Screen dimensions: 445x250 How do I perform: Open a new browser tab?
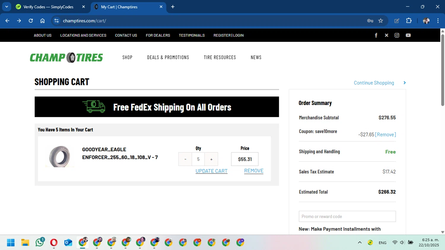pos(173,7)
